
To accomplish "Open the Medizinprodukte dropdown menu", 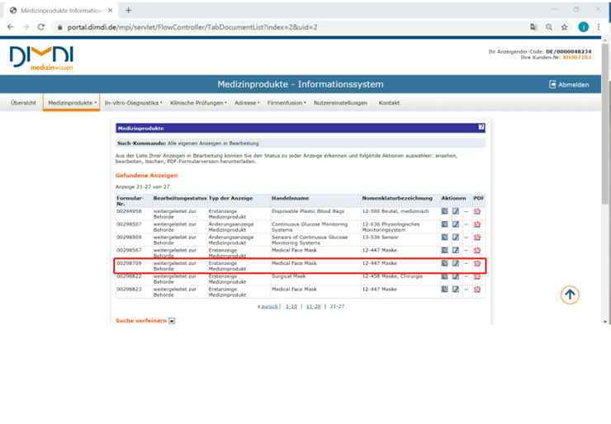I will (x=72, y=103).
